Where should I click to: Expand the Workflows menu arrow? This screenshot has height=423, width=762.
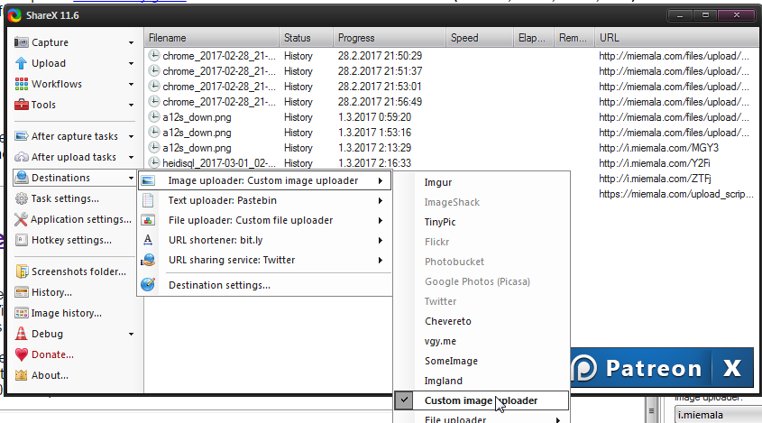click(x=132, y=84)
